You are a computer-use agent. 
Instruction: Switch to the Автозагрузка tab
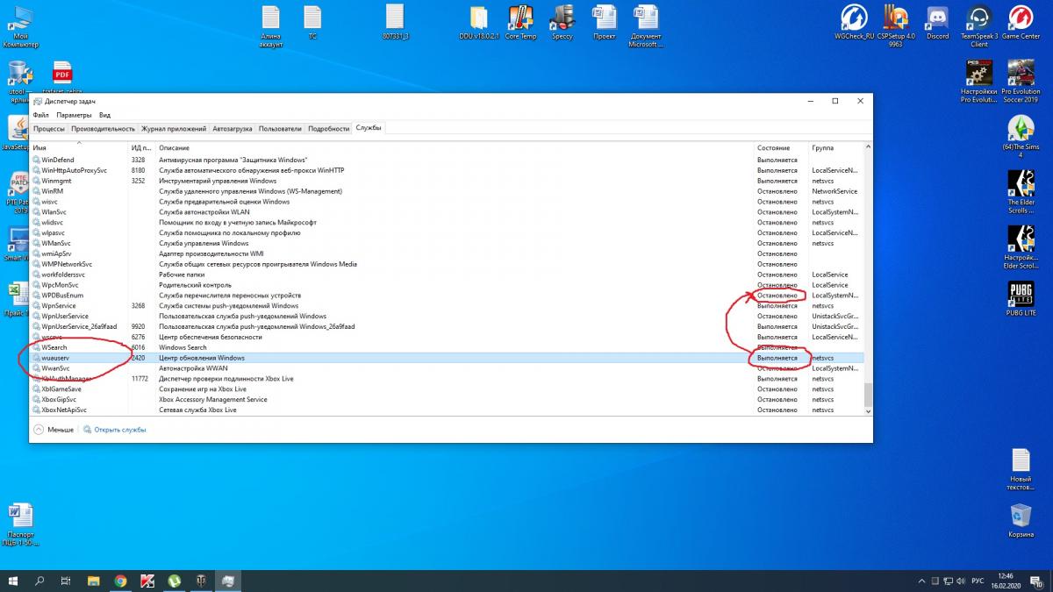[233, 129]
